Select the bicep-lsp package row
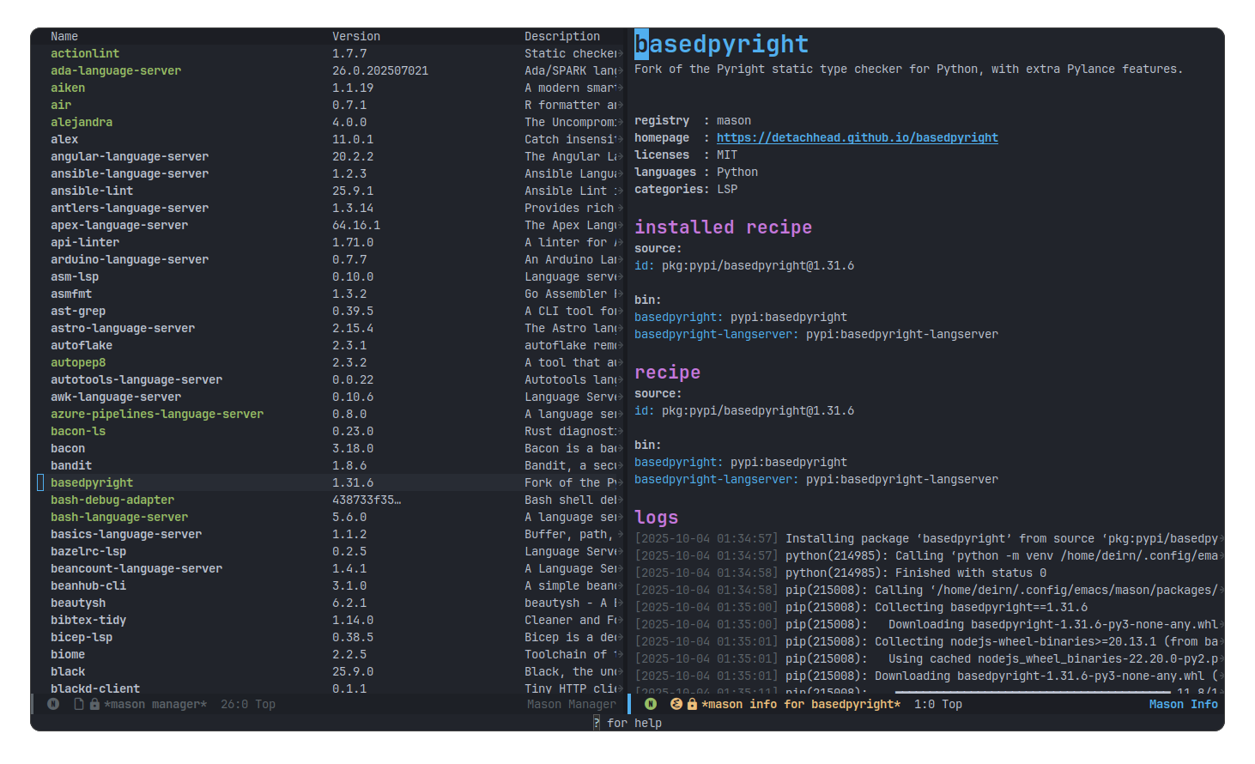This screenshot has width=1255, height=764. 330,637
